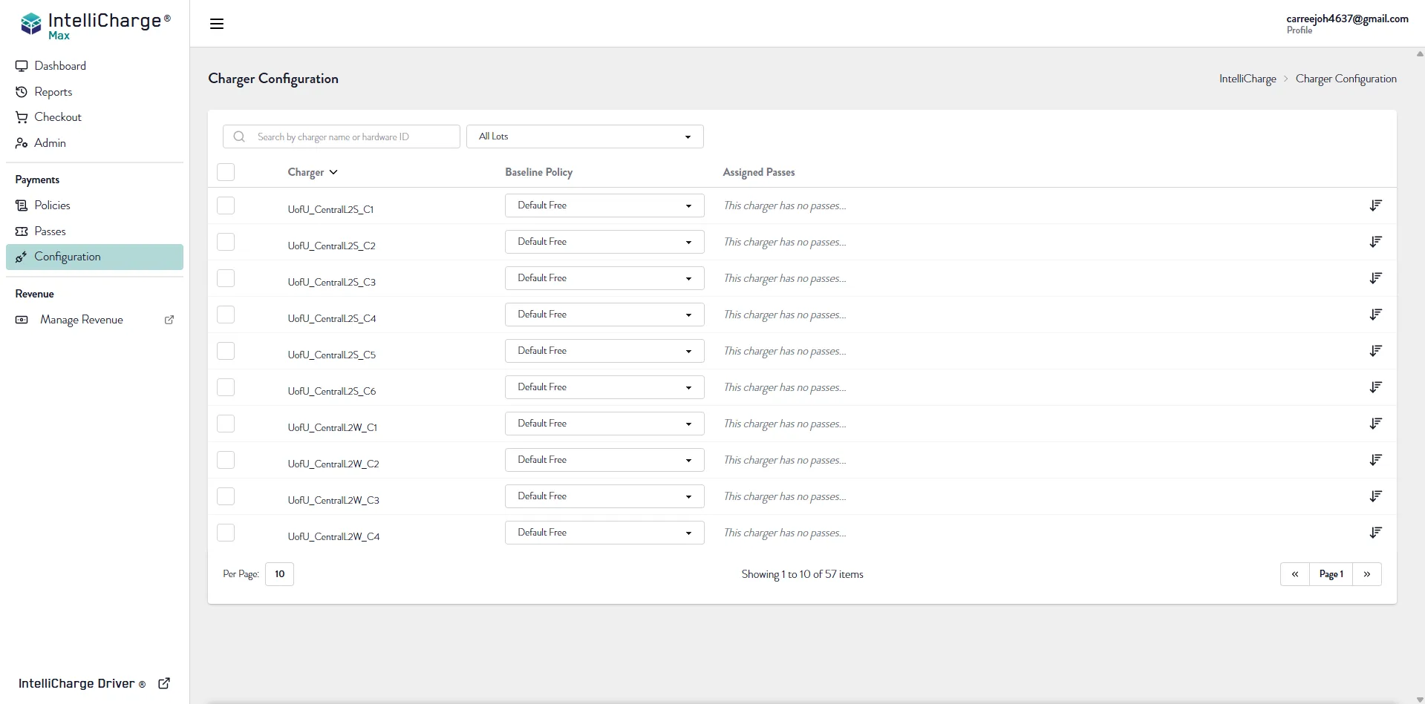Screen dimensions: 1425x704
Task: Check the UofU_CentralL2S_C3 row checkbox
Action: click(226, 278)
